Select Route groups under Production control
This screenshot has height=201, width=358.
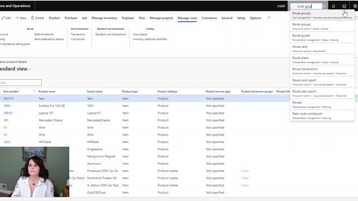click(322, 26)
